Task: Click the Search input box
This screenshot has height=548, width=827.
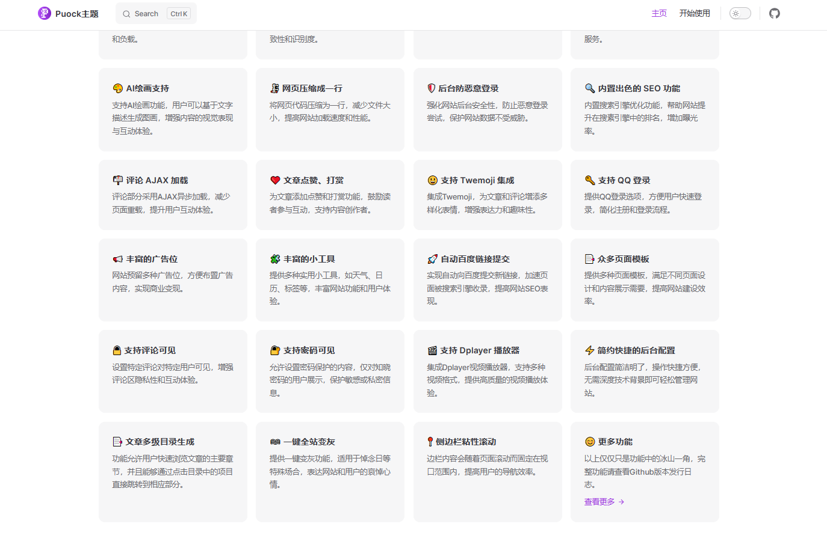Action: click(x=147, y=13)
